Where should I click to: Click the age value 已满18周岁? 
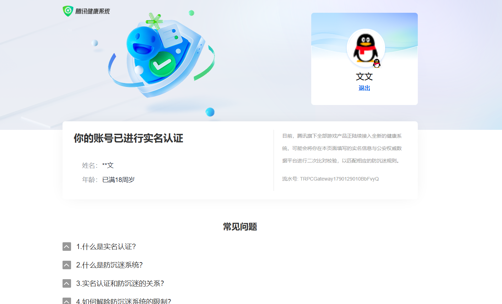click(x=118, y=180)
